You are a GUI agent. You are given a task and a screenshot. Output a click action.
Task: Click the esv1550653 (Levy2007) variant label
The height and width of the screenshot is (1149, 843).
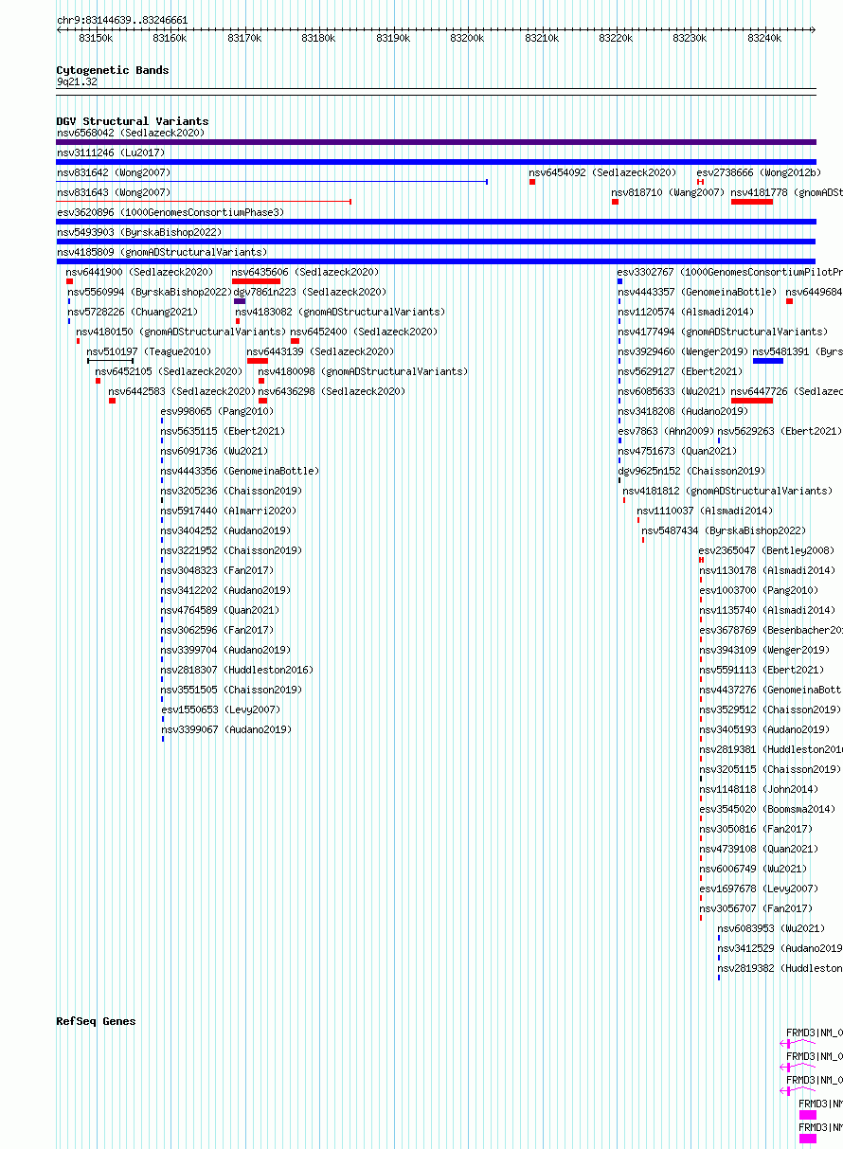[x=220, y=710]
